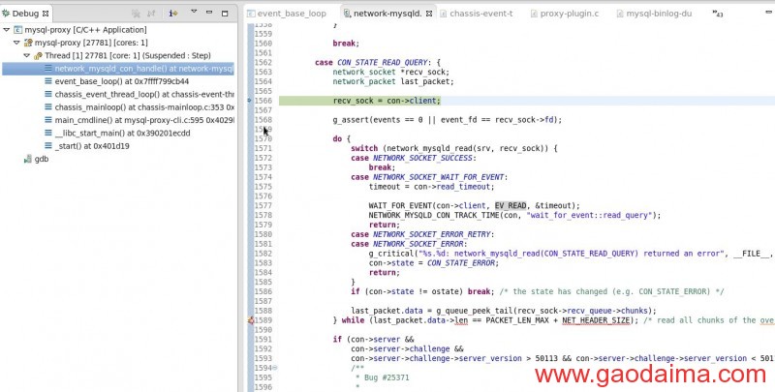Click NETWORK_SOCKET_SUCCESS case label
775x392 pixels.
pyautogui.click(x=422, y=158)
